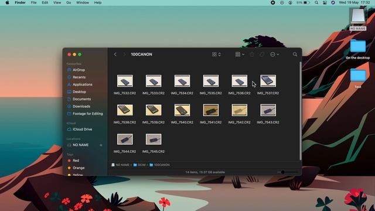
Task: Click DCIM in the path bar
Action: tap(139, 165)
